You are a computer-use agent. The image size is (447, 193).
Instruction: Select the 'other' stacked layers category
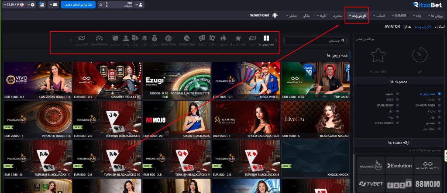(x=144, y=38)
